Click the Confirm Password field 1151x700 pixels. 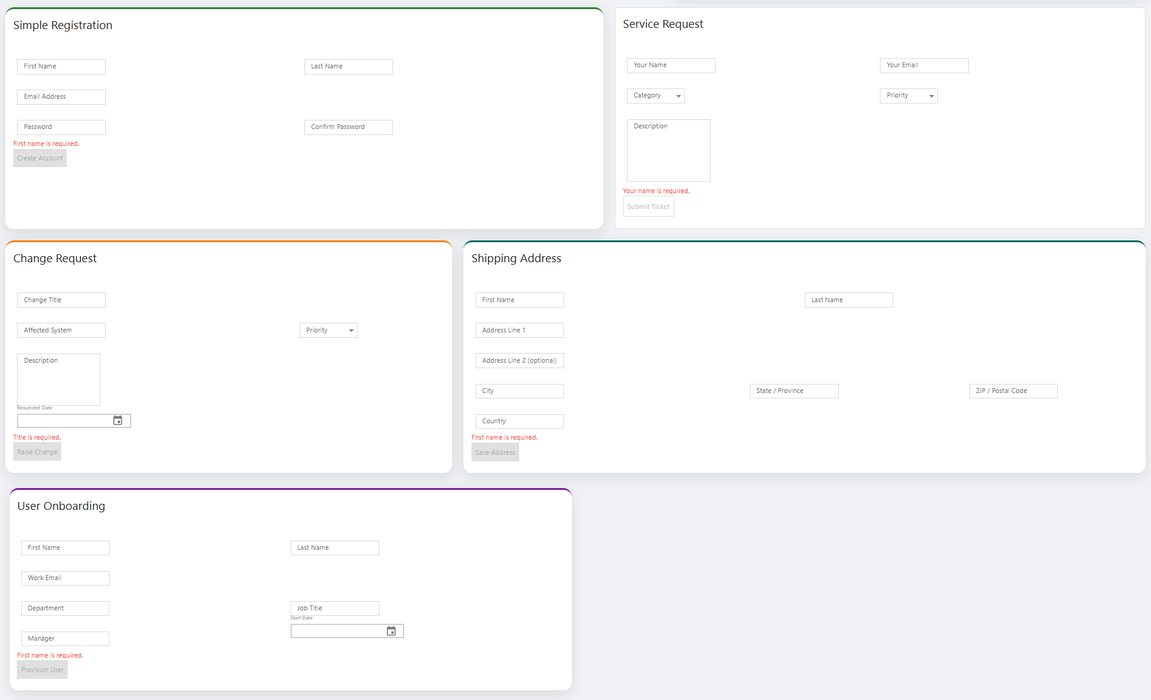[x=349, y=127]
